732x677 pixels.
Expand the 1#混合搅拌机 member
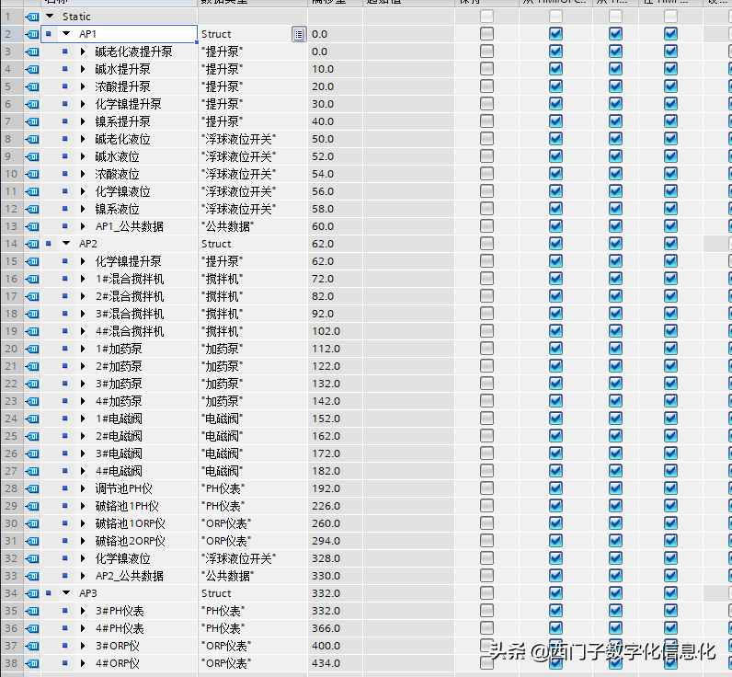pyautogui.click(x=83, y=279)
